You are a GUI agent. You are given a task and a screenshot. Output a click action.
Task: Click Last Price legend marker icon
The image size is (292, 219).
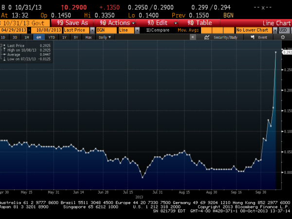[4, 45]
